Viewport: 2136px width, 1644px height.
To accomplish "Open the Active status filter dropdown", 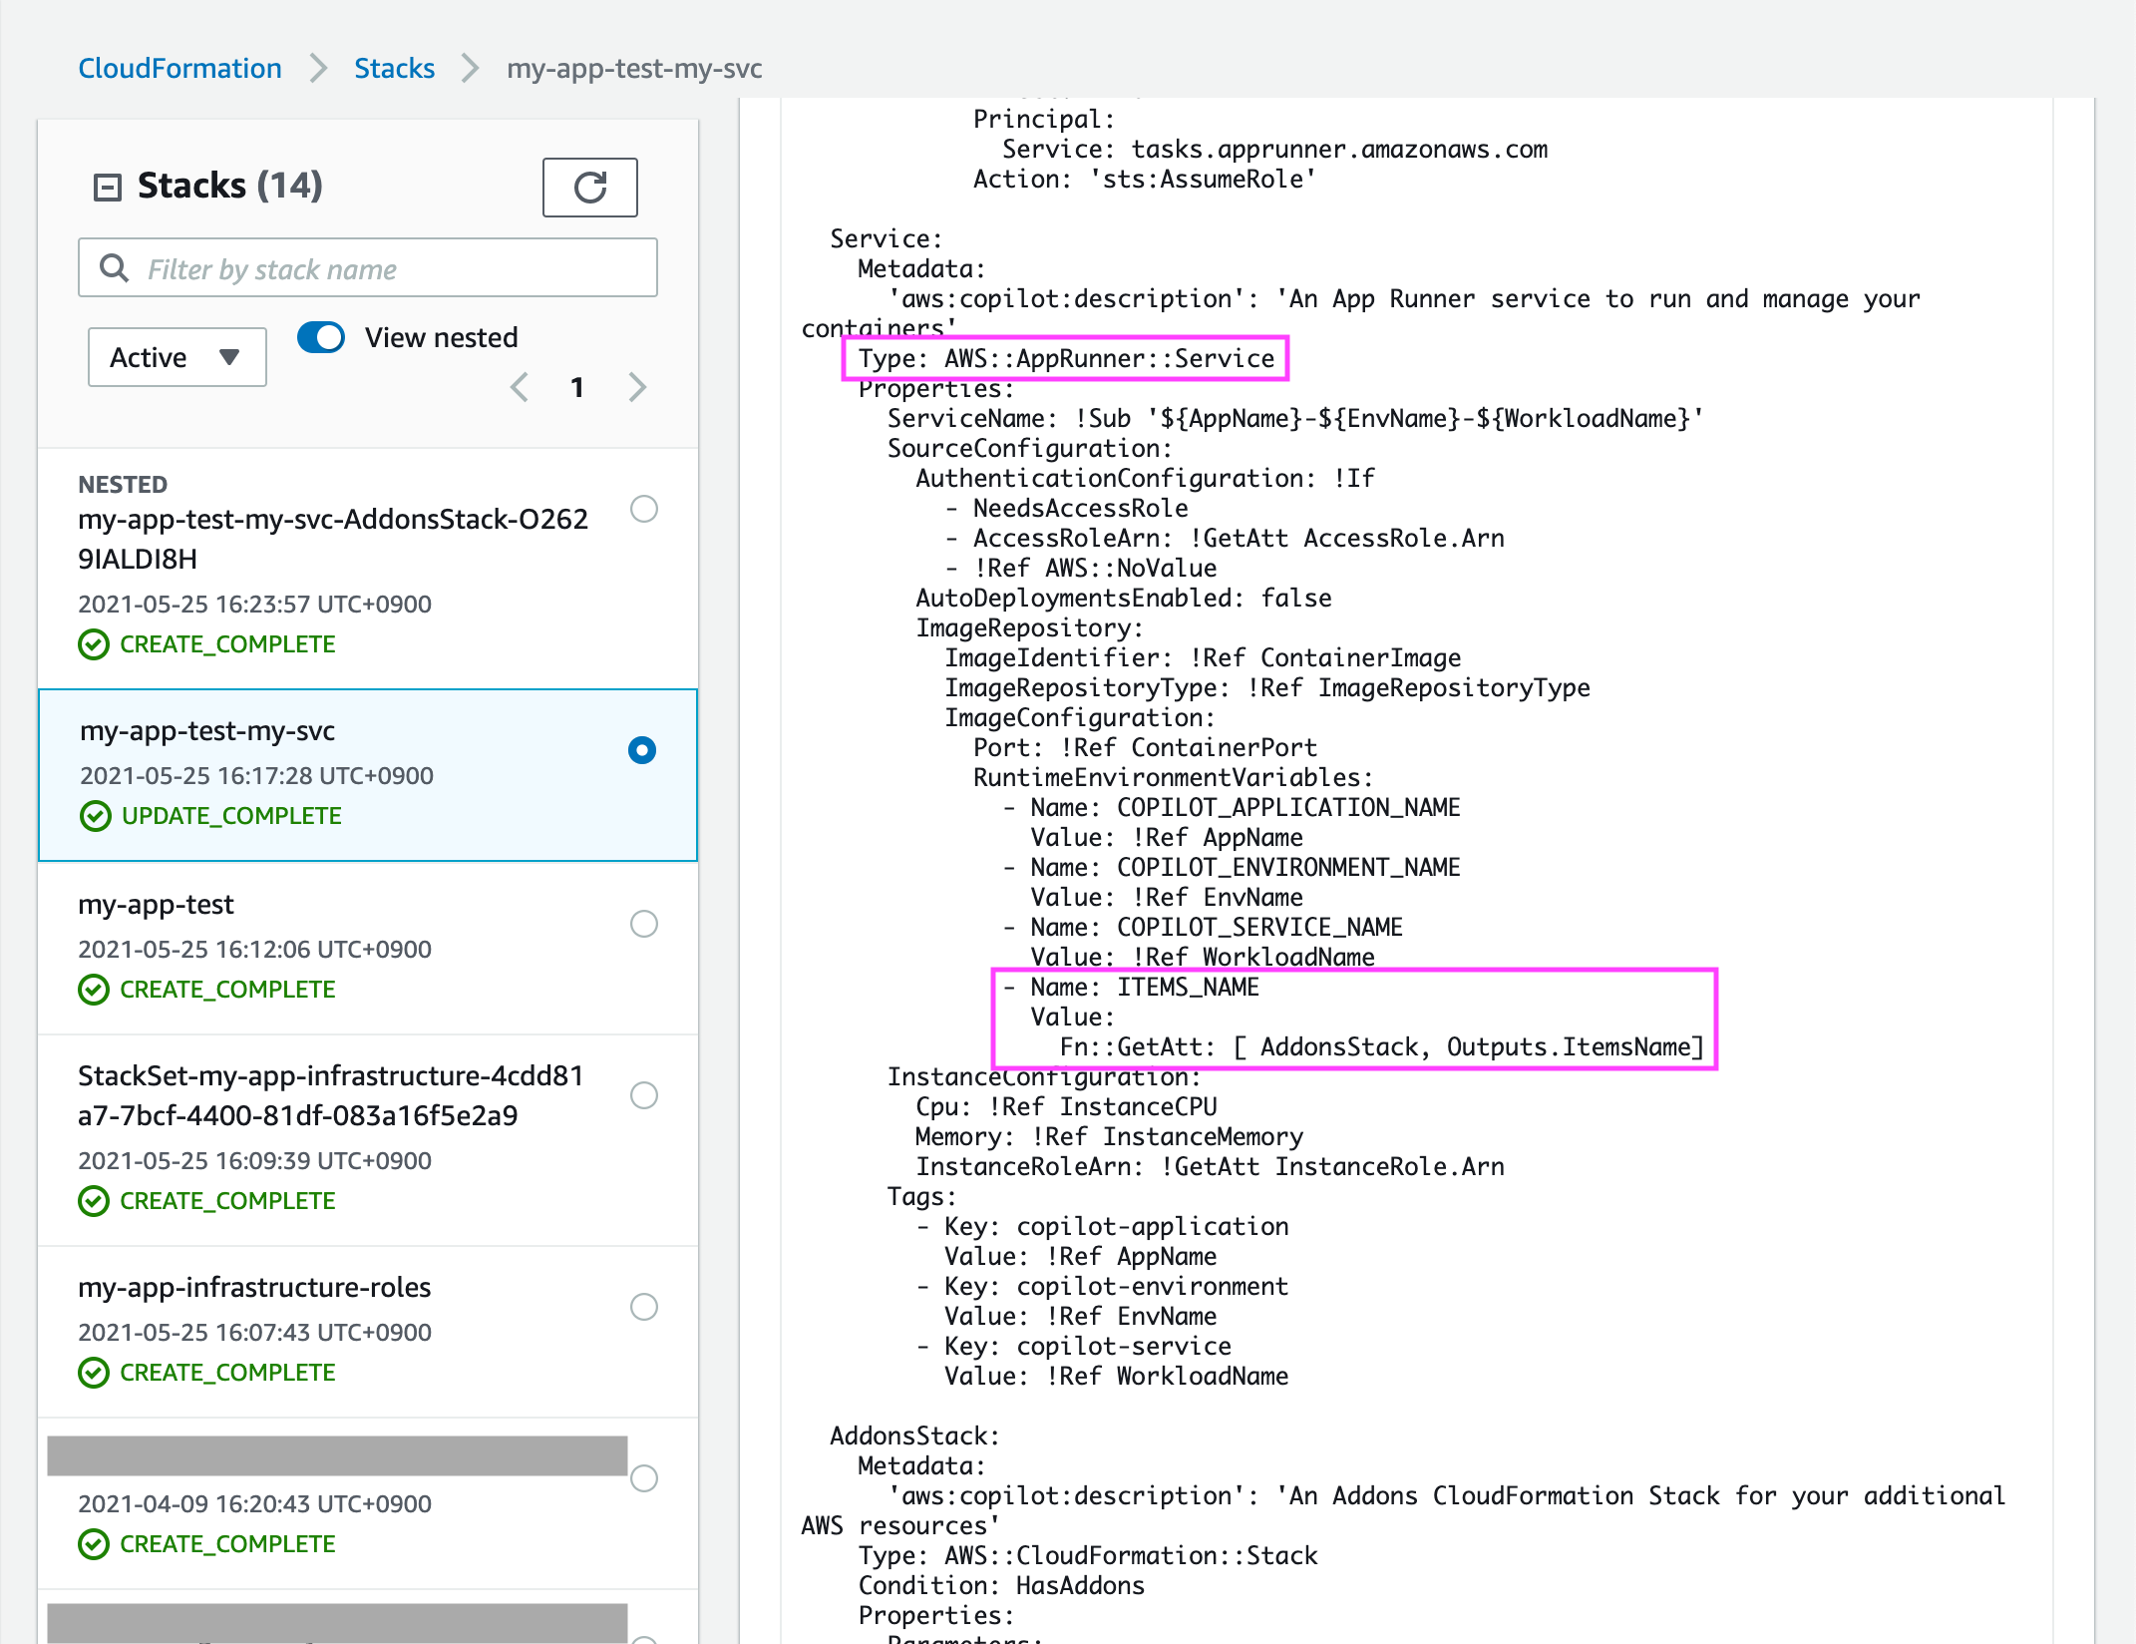I will click(177, 357).
